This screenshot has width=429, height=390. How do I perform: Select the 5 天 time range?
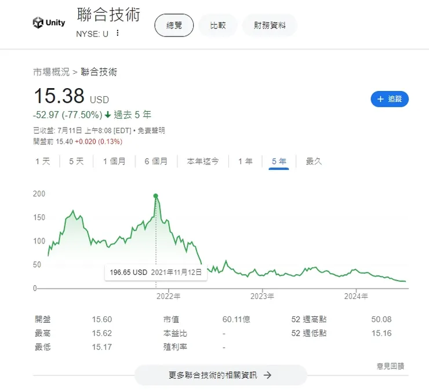pos(77,161)
